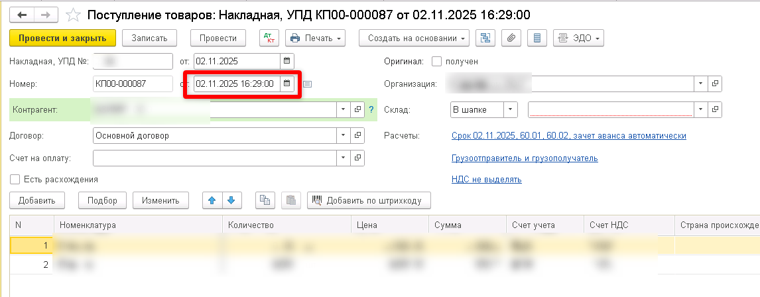Go back with the left arrow button

tap(22, 15)
